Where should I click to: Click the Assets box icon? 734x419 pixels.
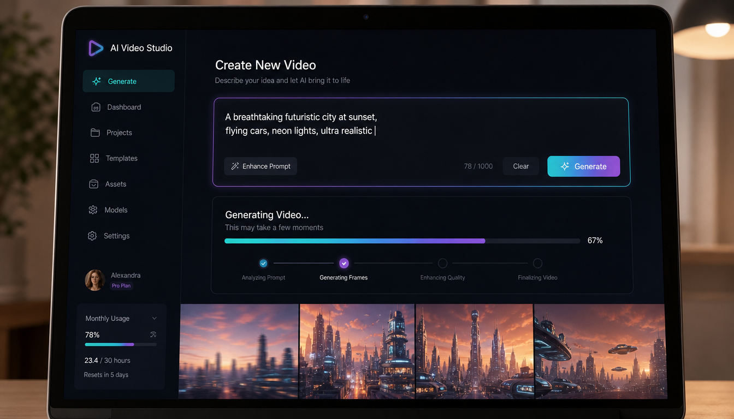click(93, 184)
